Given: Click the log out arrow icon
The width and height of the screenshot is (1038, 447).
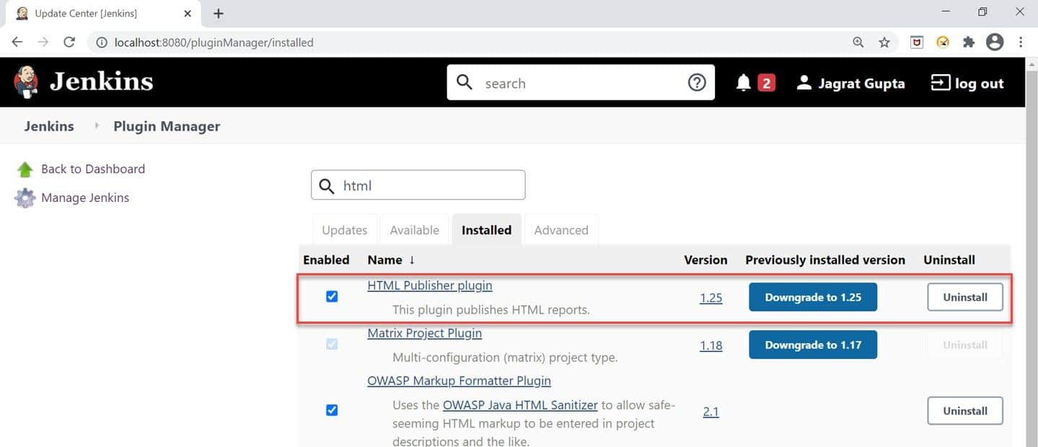Looking at the screenshot, I should point(941,83).
